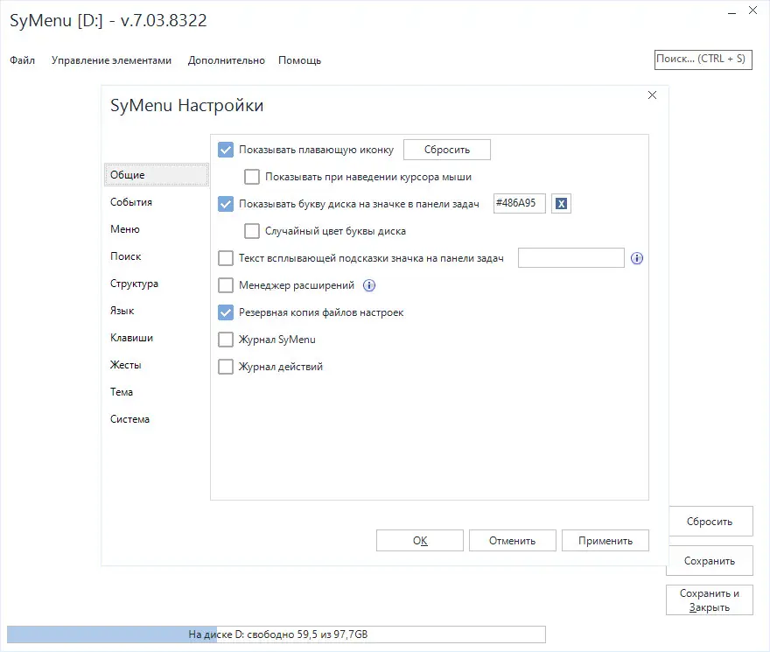Focus the Поиск... (CTRL + S) field
Image resolution: width=770 pixels, height=652 pixels.
pos(703,60)
